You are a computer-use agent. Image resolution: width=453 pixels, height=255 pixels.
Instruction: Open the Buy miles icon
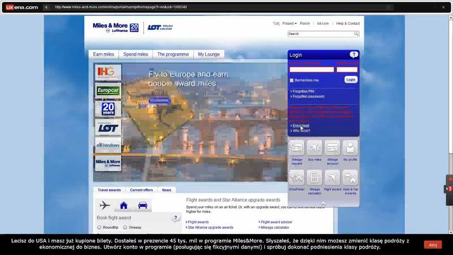pyautogui.click(x=315, y=148)
